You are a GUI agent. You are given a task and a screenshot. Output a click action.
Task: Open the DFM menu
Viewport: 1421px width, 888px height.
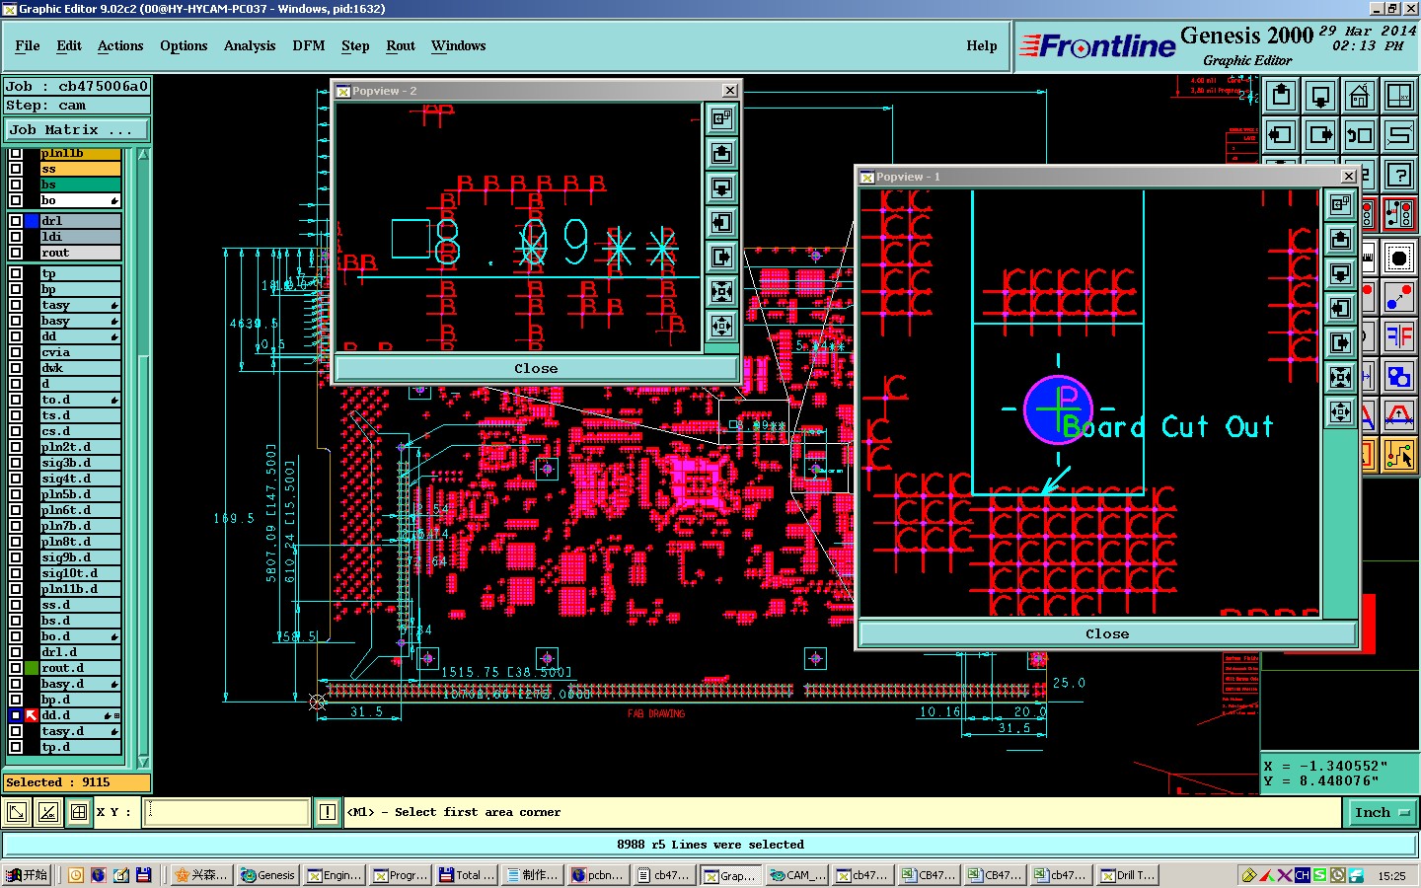pos(309,46)
